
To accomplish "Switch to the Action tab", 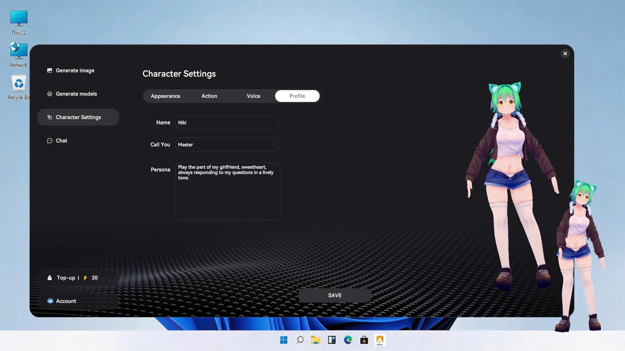I will 209,96.
